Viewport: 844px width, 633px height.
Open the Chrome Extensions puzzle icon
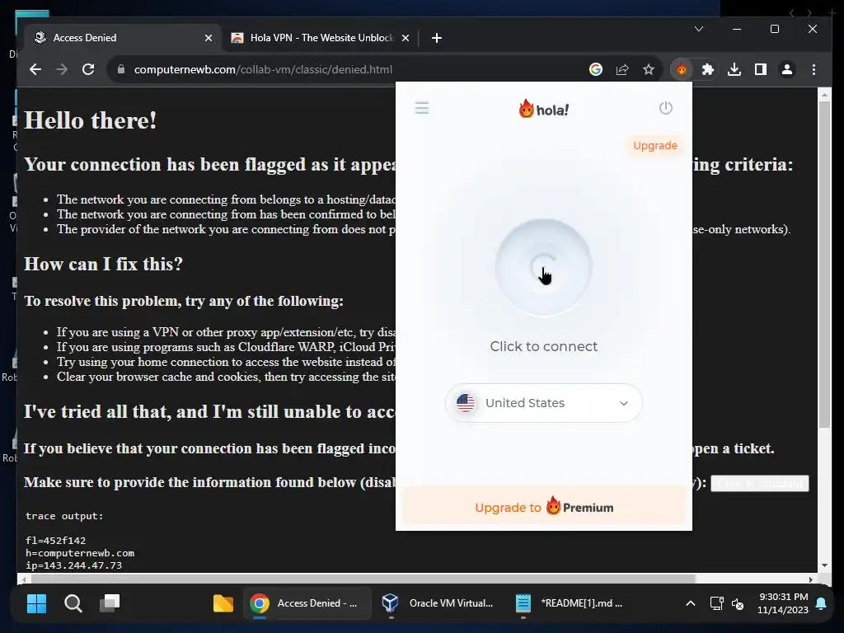click(x=708, y=69)
